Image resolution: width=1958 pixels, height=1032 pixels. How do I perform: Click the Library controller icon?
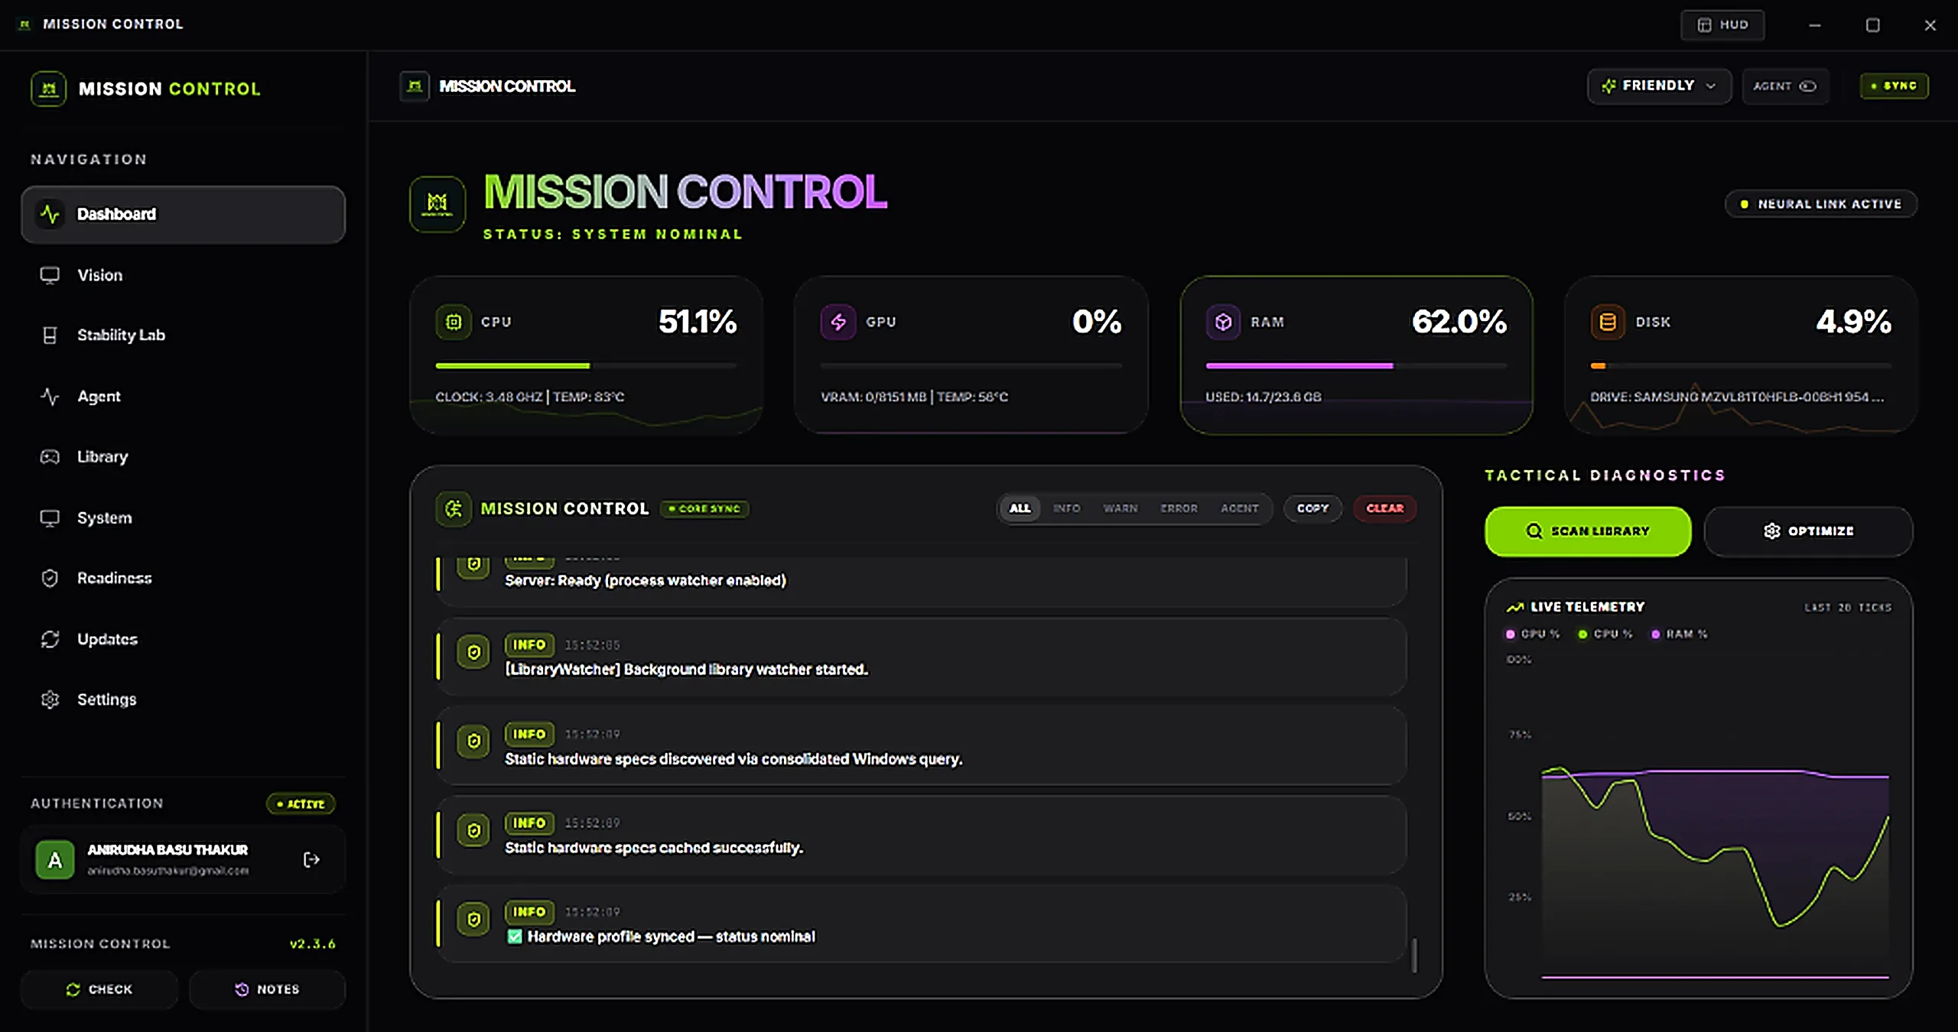pyautogui.click(x=50, y=456)
